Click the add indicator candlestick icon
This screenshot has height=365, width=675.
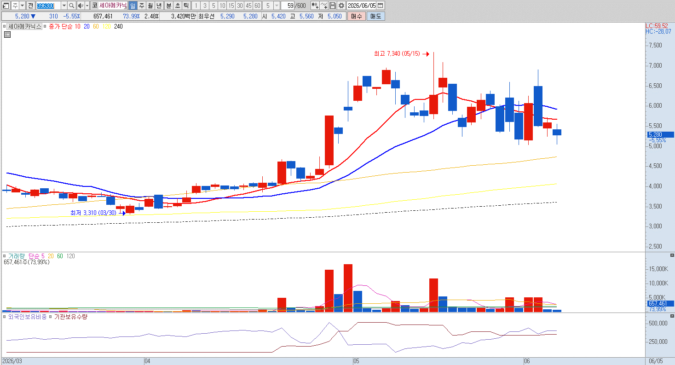pos(315,6)
